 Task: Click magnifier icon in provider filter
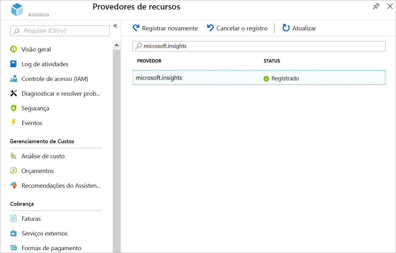[x=139, y=46]
